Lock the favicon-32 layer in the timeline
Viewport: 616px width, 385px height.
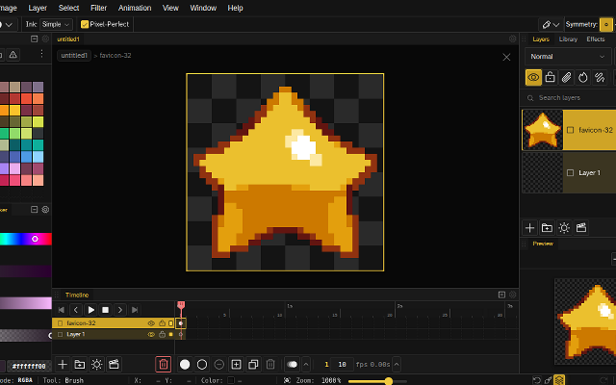pos(162,323)
